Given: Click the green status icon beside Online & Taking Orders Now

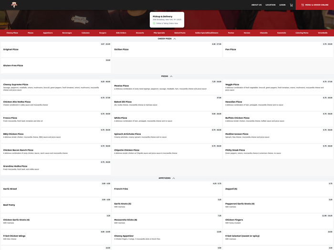Looking at the screenshot, I should click(x=154, y=23).
